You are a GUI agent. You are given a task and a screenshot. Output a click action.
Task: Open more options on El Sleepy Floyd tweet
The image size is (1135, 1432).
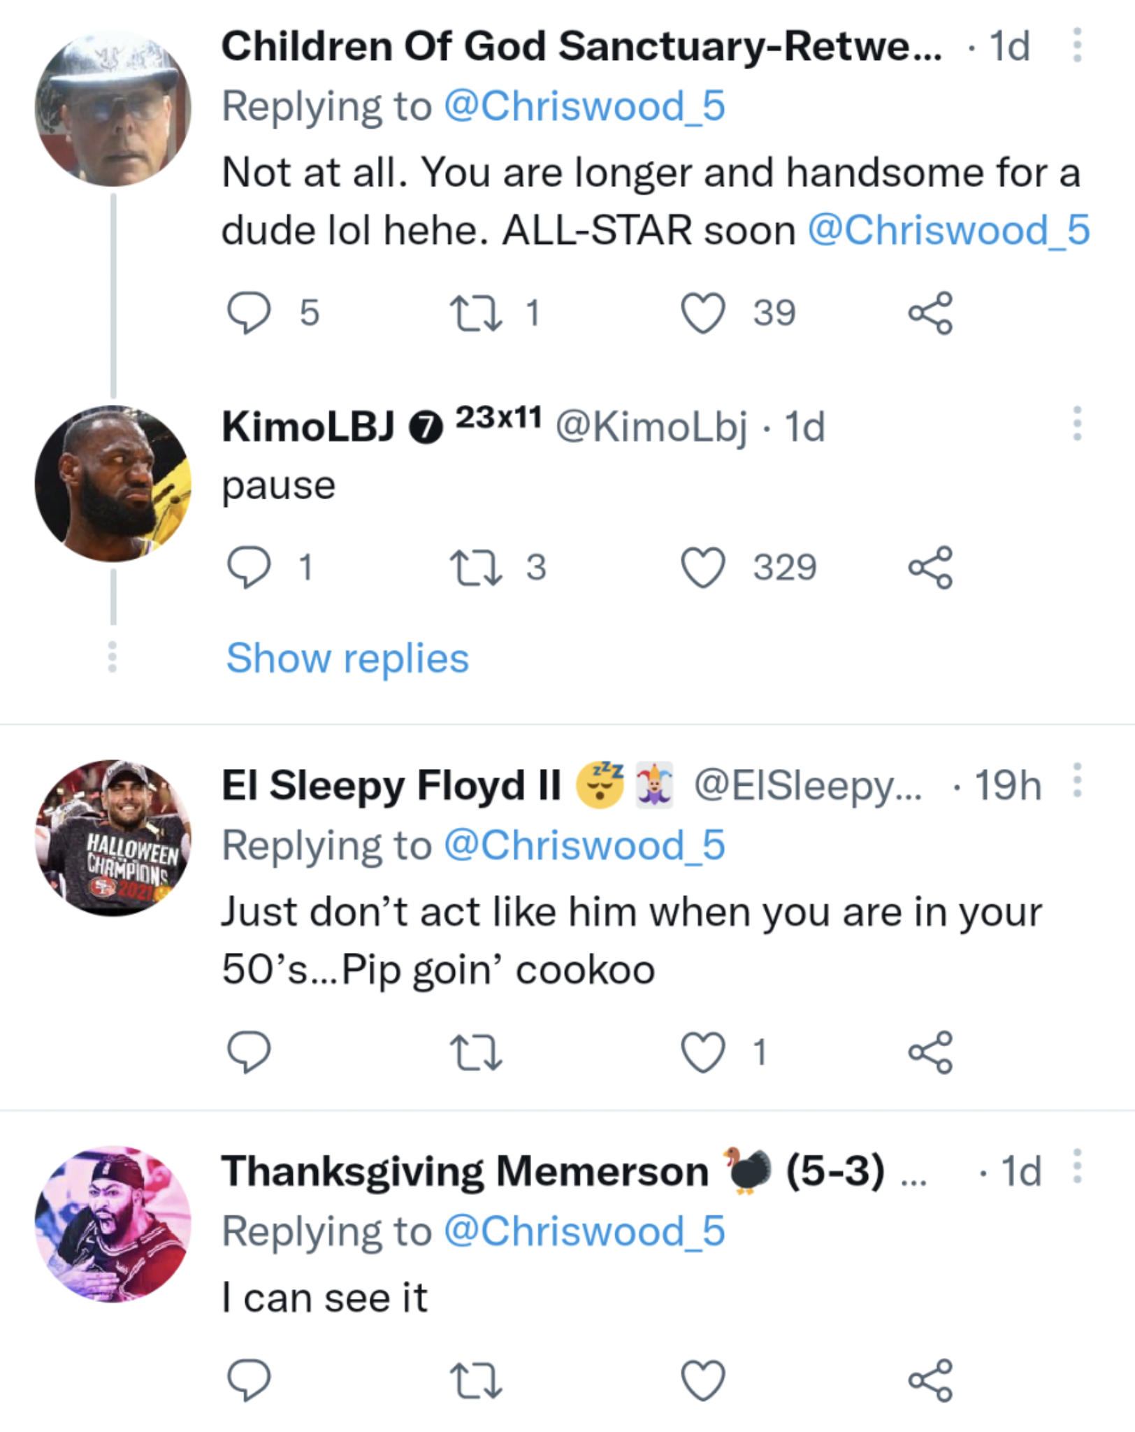pos(1077,780)
